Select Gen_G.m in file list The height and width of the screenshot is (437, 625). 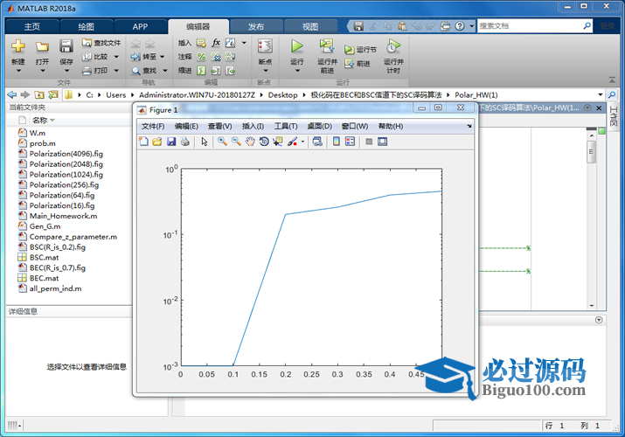click(x=45, y=226)
